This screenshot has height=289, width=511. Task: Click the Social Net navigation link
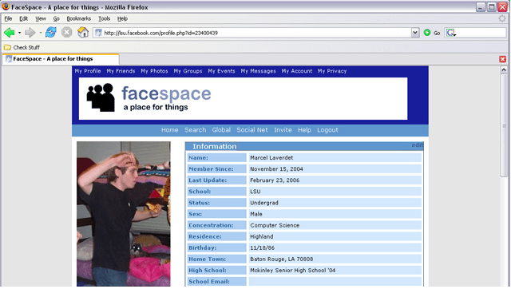[x=252, y=130]
